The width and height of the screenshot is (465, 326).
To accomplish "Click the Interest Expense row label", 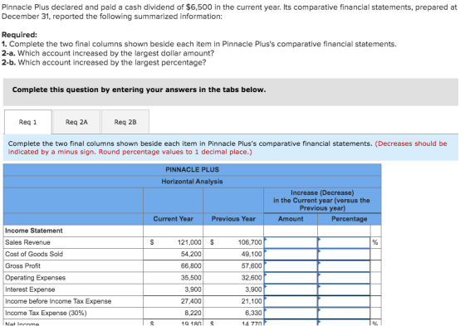I will pyautogui.click(x=30, y=290).
